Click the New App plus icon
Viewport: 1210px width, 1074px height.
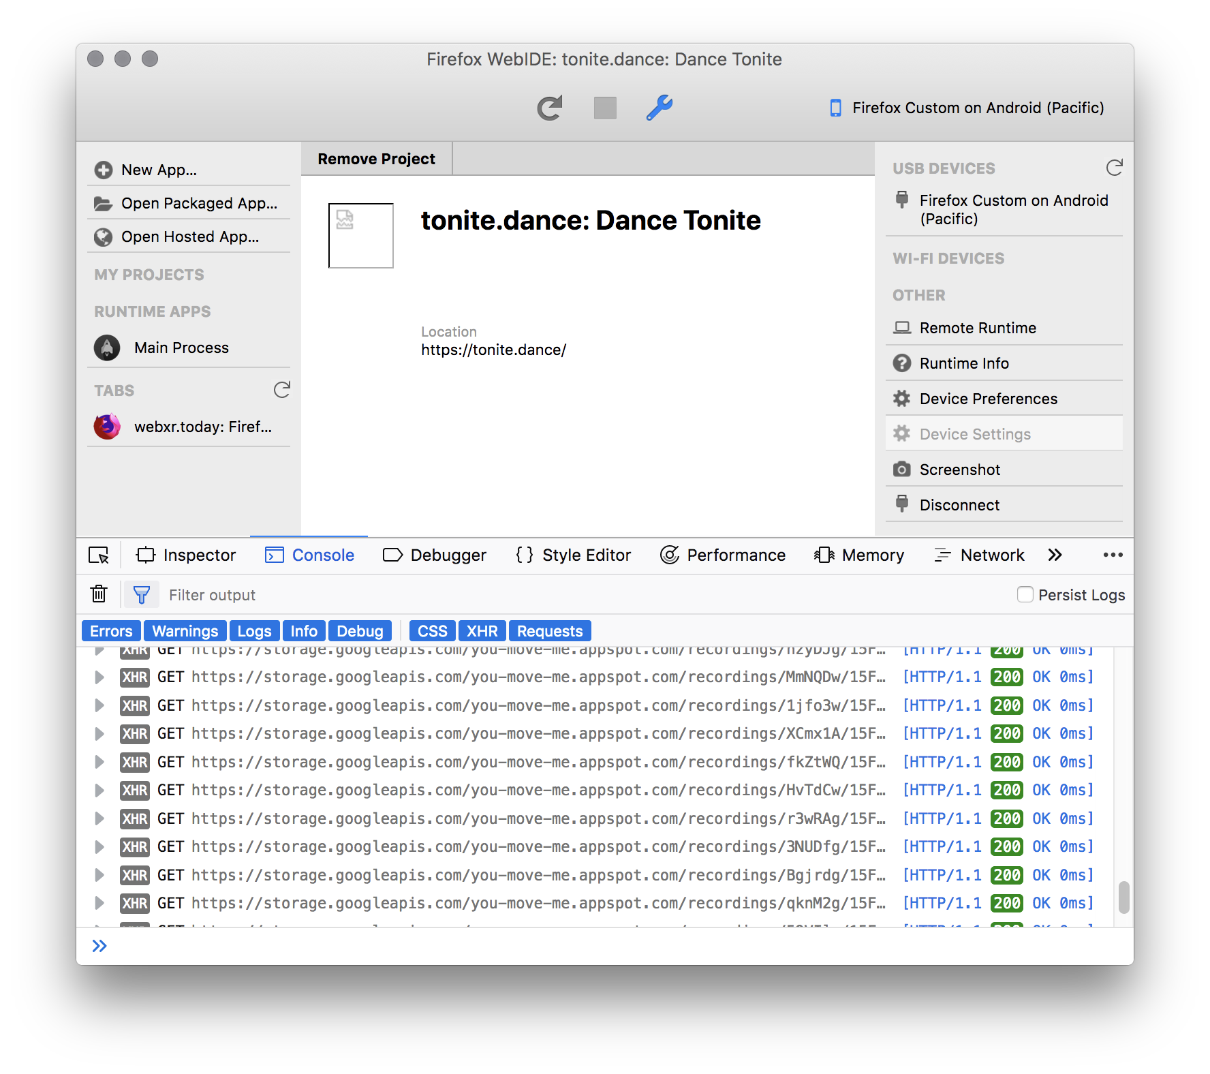click(x=104, y=170)
